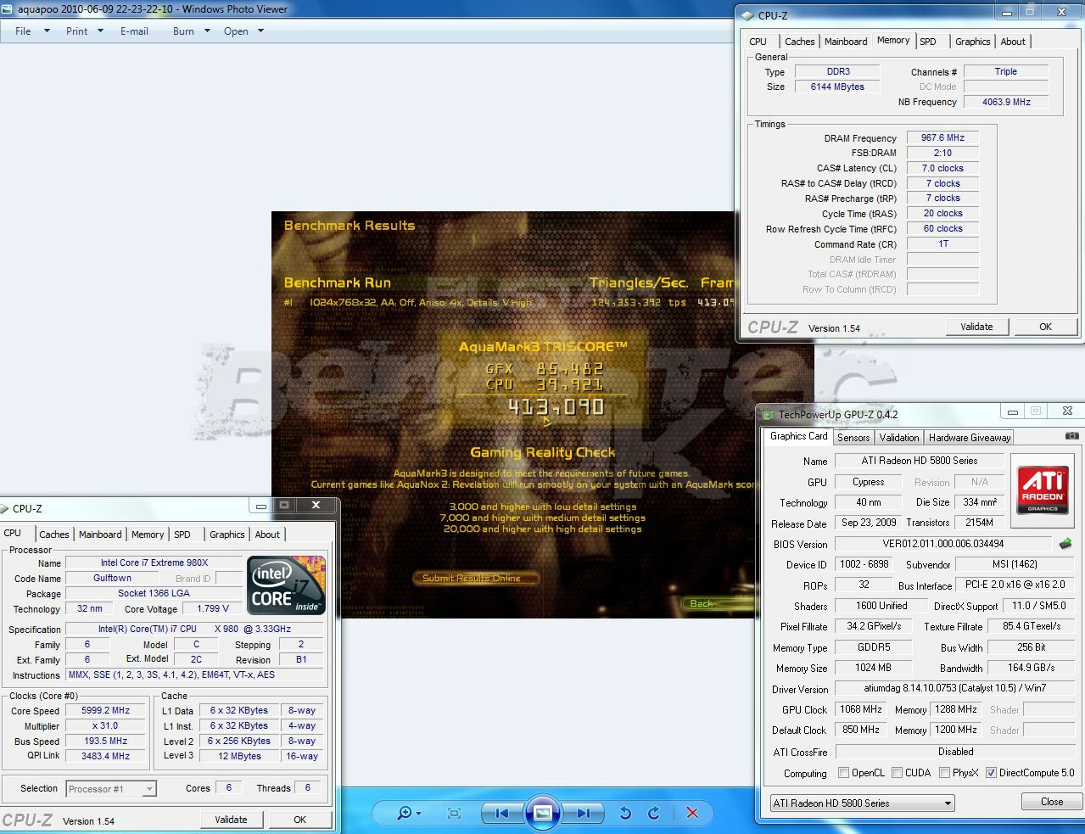
Task: Click the GPU-Z title bar app icon
Action: click(769, 415)
